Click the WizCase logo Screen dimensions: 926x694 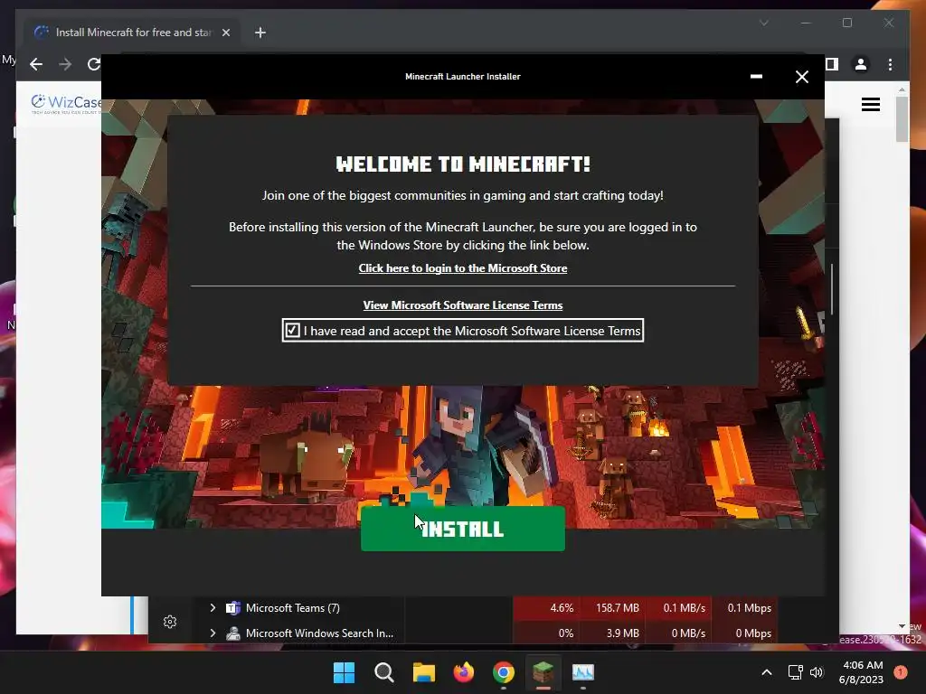66,103
